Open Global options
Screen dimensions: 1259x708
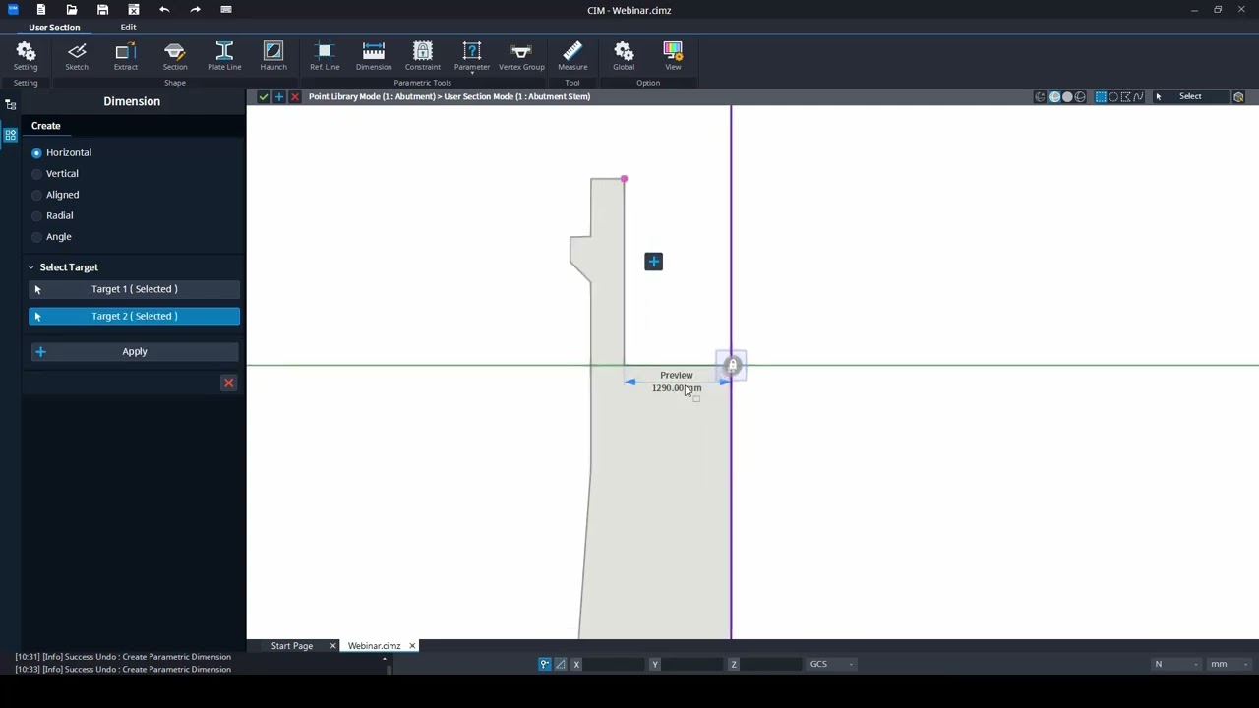[624, 56]
